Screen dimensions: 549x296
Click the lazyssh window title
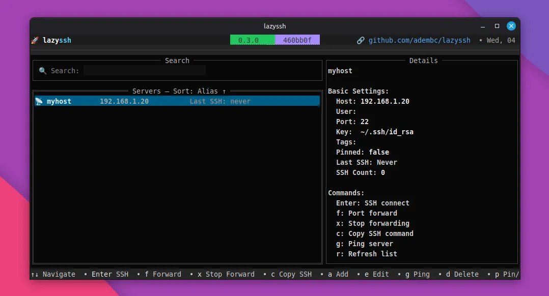274,26
